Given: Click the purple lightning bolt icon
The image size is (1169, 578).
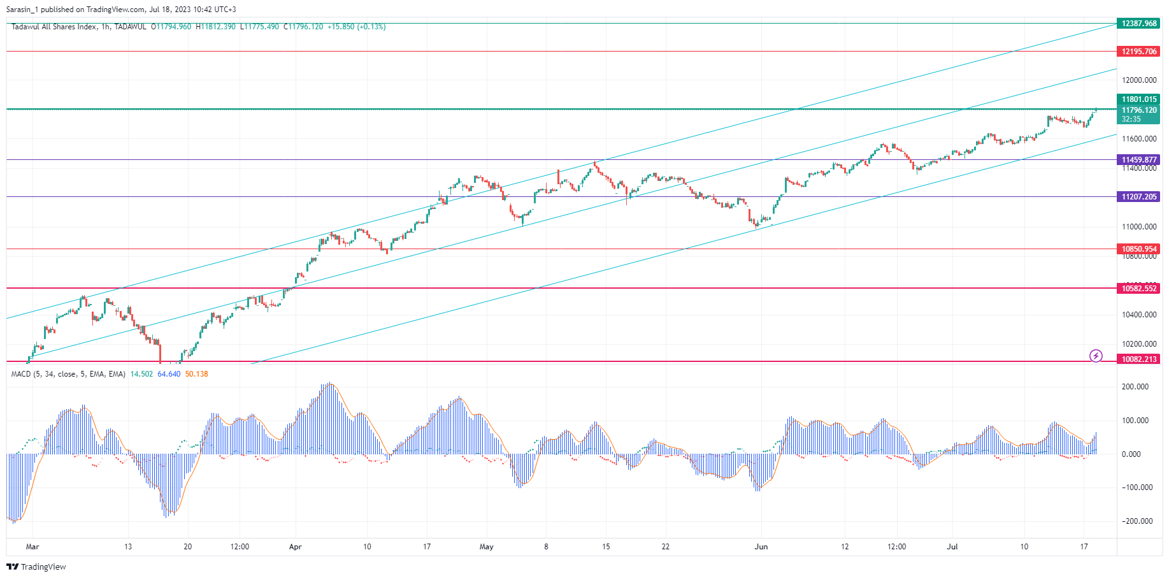Looking at the screenshot, I should tap(1096, 356).
